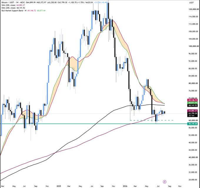The width and height of the screenshot is (200, 188).
Task: Click the 2025 label on time axis
Action: click(59, 186)
